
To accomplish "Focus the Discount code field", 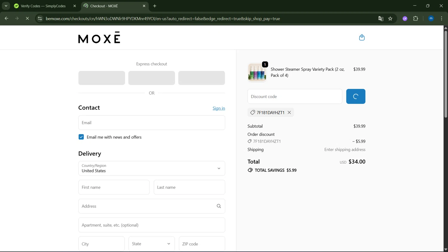I will [295, 96].
